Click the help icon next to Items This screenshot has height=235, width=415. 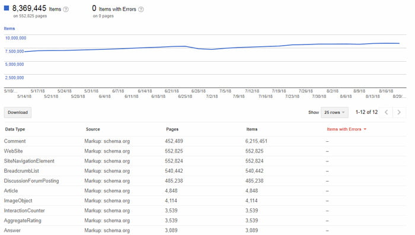pos(66,9)
